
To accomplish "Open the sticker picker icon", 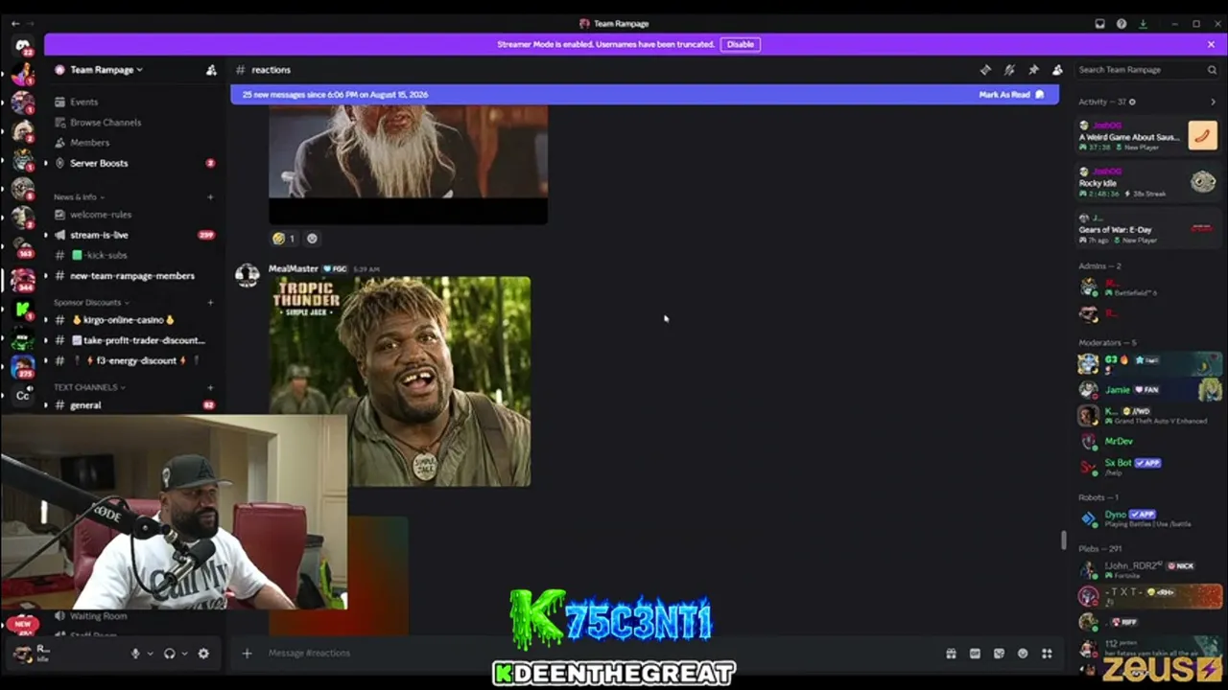I will (999, 654).
